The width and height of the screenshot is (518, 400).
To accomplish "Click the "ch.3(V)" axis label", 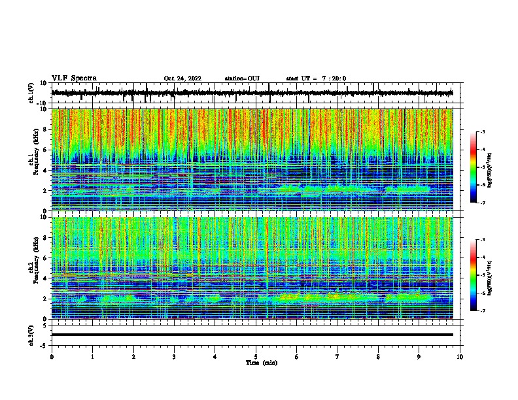I will pos(31,336).
